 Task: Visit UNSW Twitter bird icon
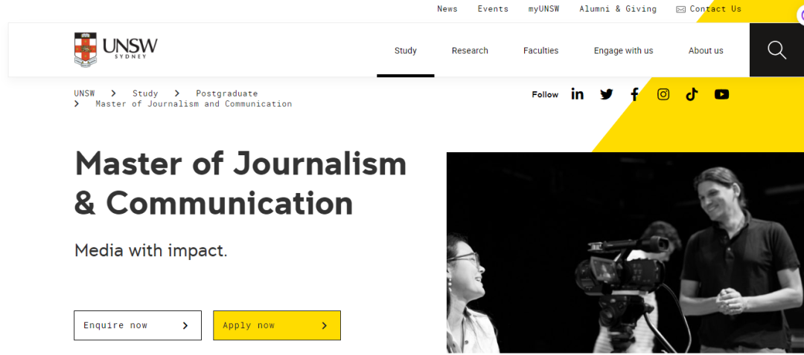(x=607, y=94)
